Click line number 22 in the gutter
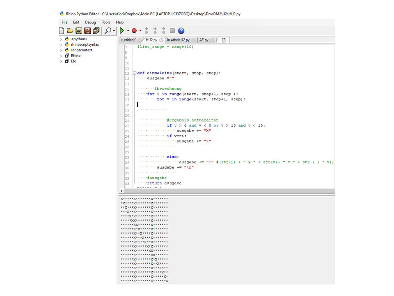The width and height of the screenshot is (394, 296). (x=127, y=126)
